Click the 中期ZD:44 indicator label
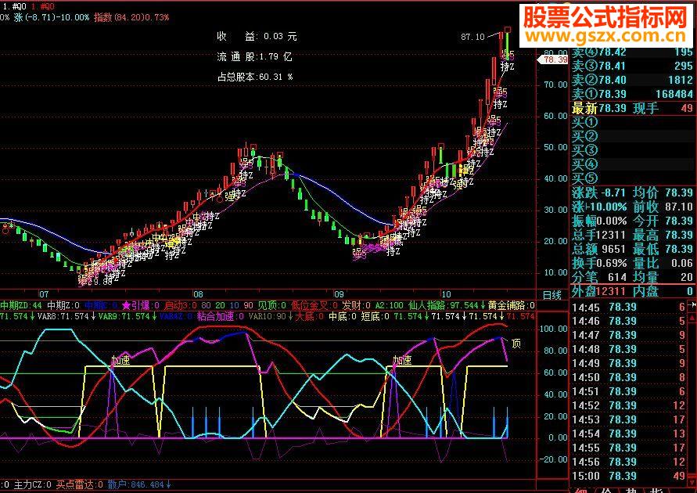This screenshot has height=493, width=697. [21, 305]
